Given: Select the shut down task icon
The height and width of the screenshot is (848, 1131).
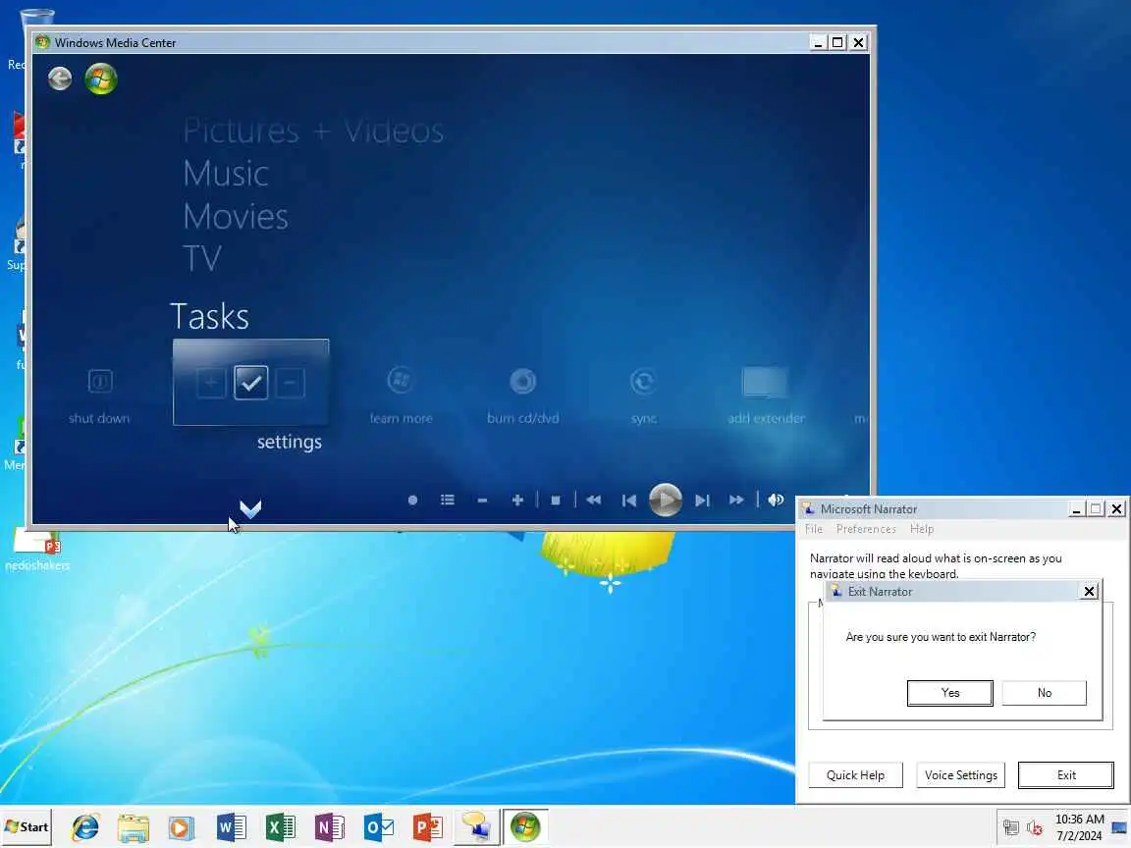Looking at the screenshot, I should pos(99,382).
